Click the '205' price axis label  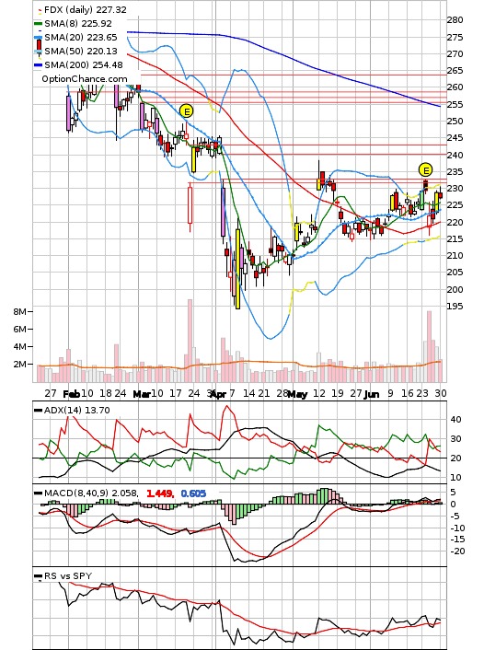455,273
